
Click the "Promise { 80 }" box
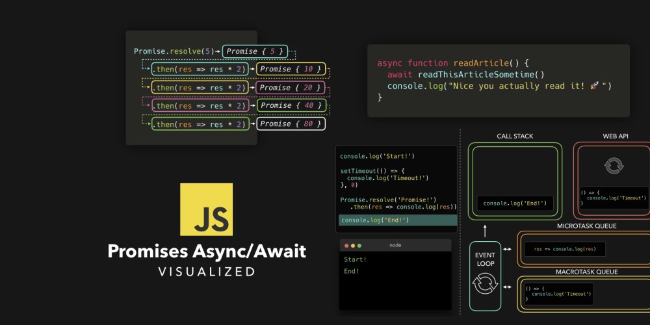(x=291, y=123)
